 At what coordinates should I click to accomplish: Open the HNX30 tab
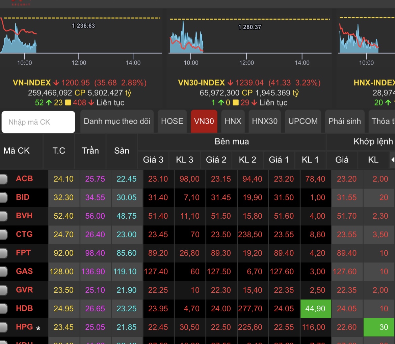pyautogui.click(x=265, y=121)
